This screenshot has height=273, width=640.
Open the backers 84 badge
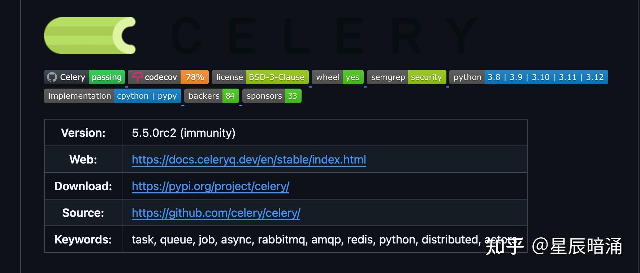[x=211, y=96]
